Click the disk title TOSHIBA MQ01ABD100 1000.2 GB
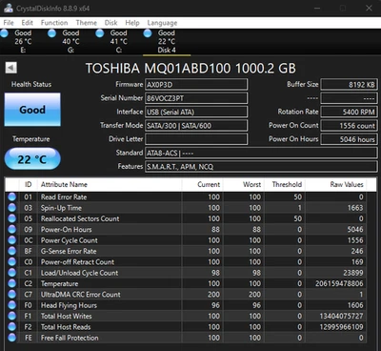This screenshot has width=381, height=351. 190,69
